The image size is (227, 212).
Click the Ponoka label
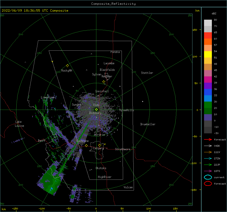point(115,52)
